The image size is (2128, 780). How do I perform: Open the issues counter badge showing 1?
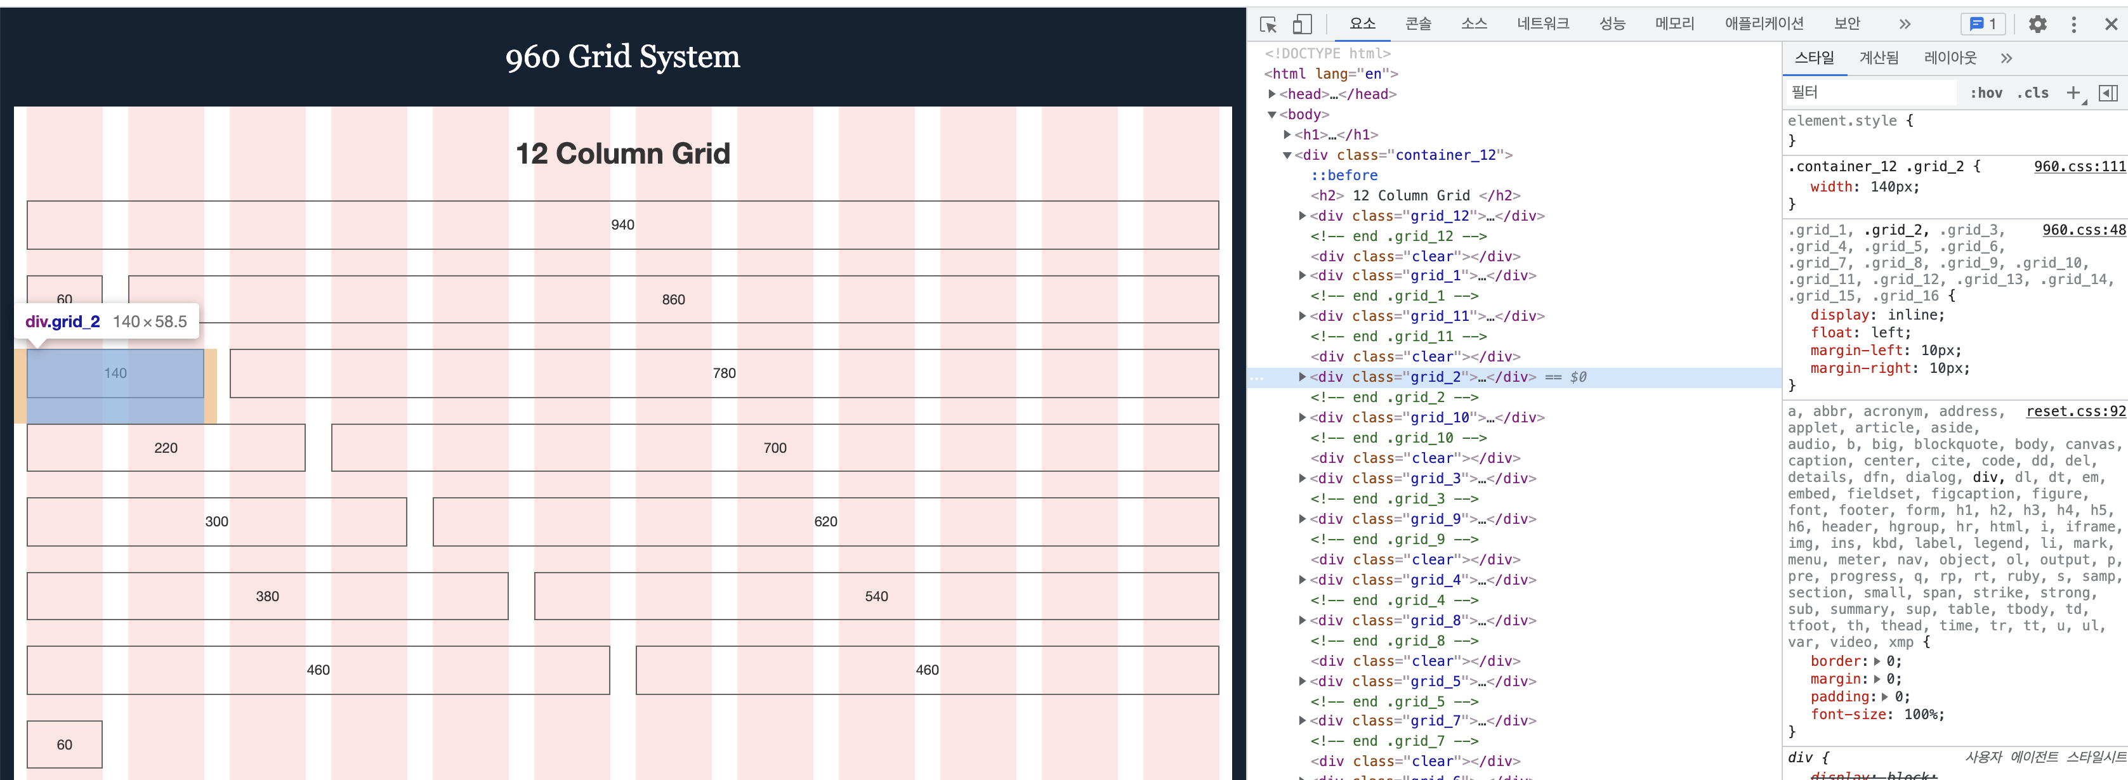coord(1983,25)
